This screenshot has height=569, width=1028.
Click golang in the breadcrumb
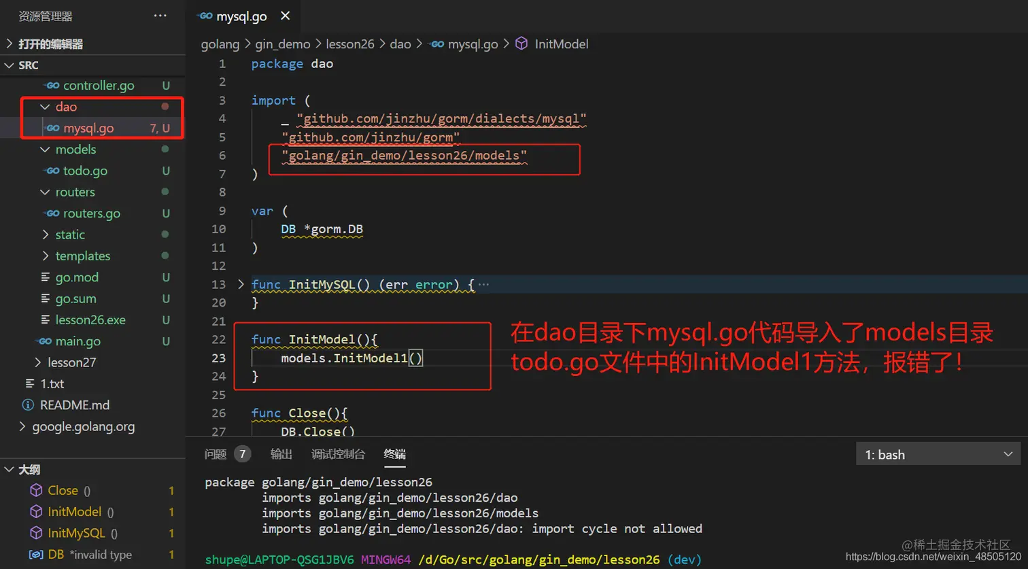(220, 44)
